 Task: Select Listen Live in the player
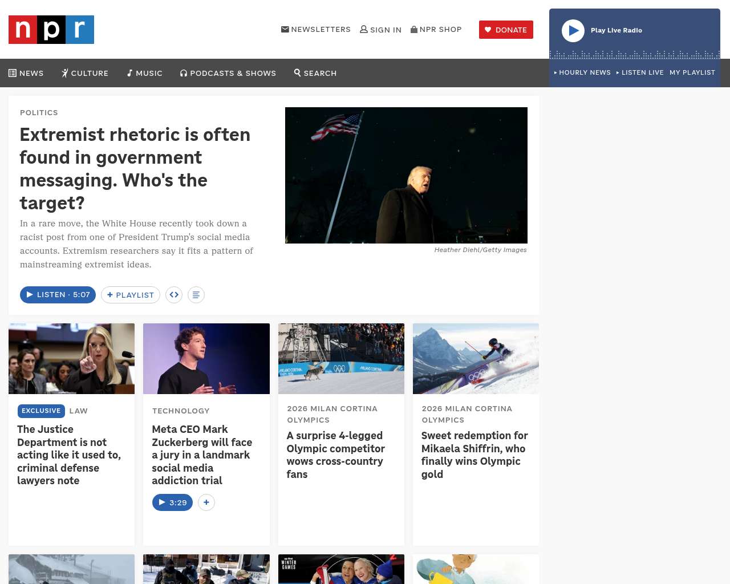pos(640,72)
